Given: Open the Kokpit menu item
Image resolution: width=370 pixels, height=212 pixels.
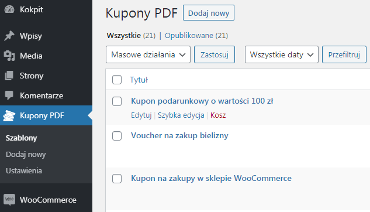Looking at the screenshot, I should coord(46,9).
